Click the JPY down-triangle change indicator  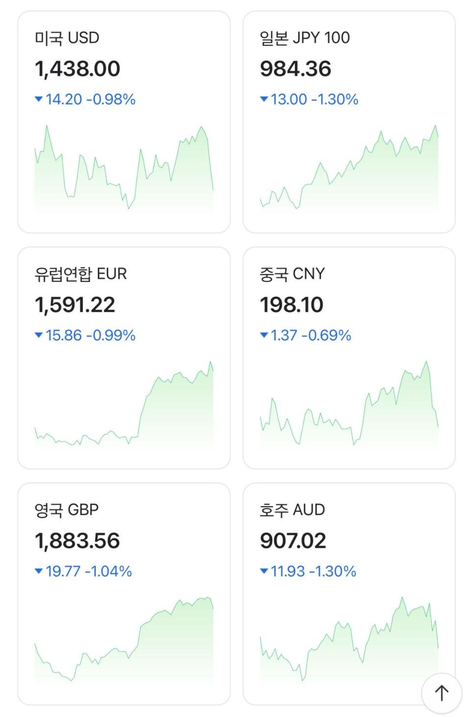coord(264,100)
